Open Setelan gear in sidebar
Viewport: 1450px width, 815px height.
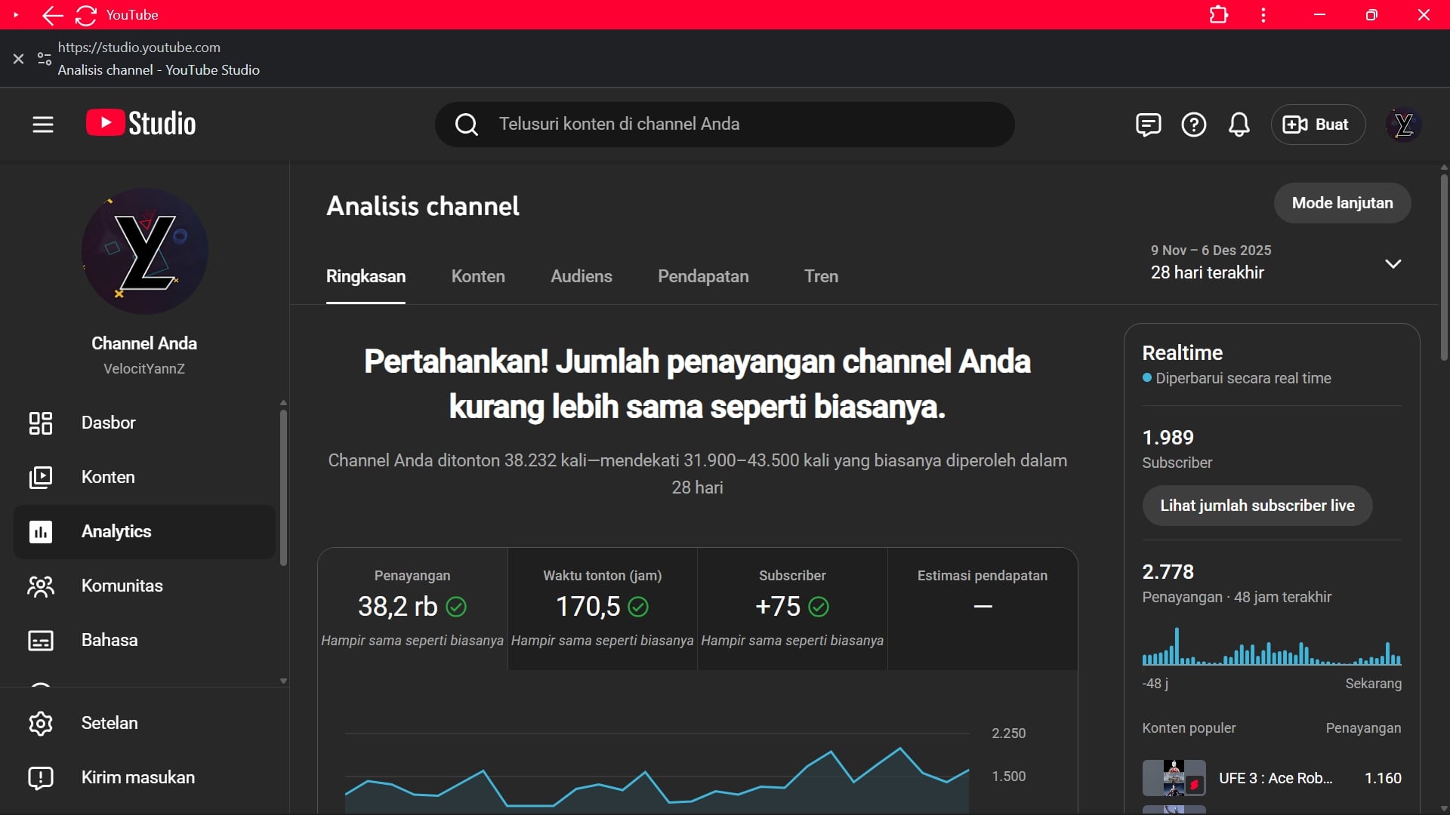pos(110,723)
